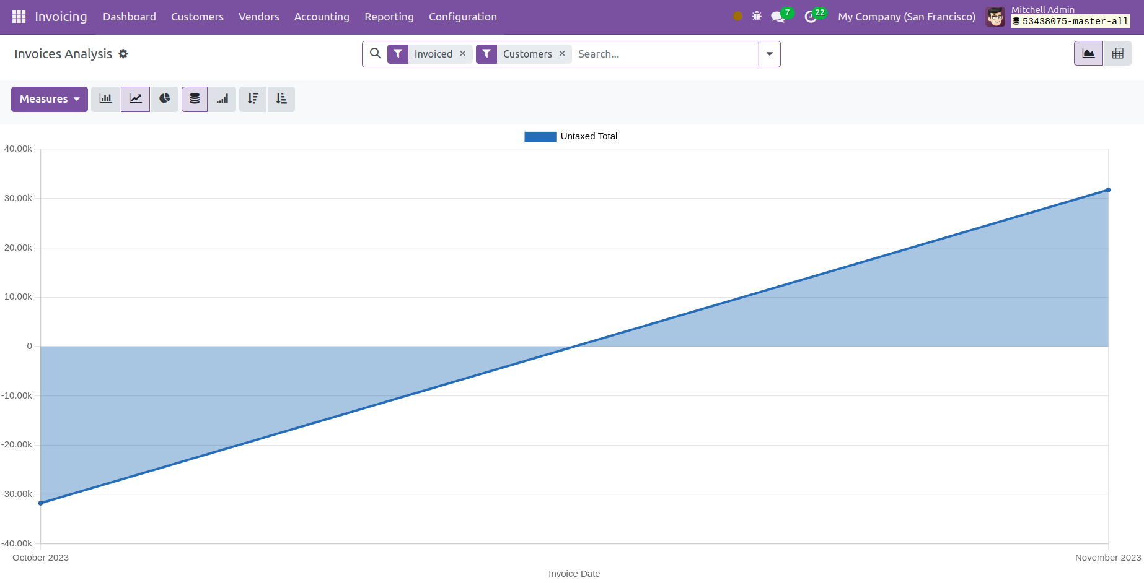Image resolution: width=1144 pixels, height=583 pixels.
Task: Open the Reporting menu
Action: click(389, 17)
